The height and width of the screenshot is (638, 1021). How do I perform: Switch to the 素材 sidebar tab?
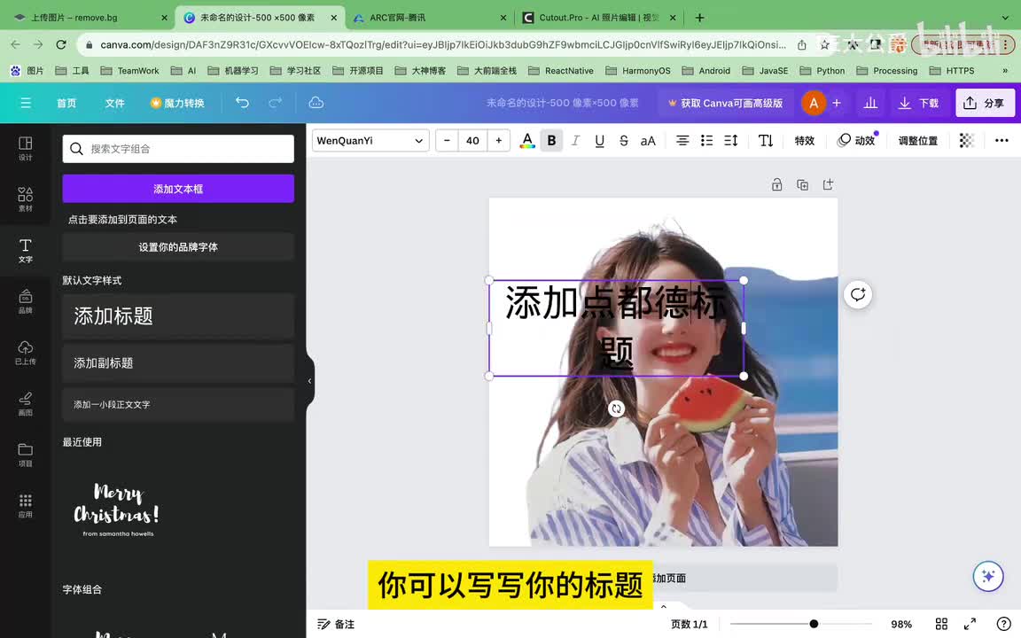(26, 199)
